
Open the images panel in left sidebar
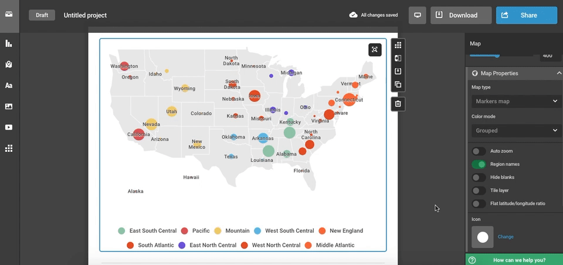pos(9,107)
